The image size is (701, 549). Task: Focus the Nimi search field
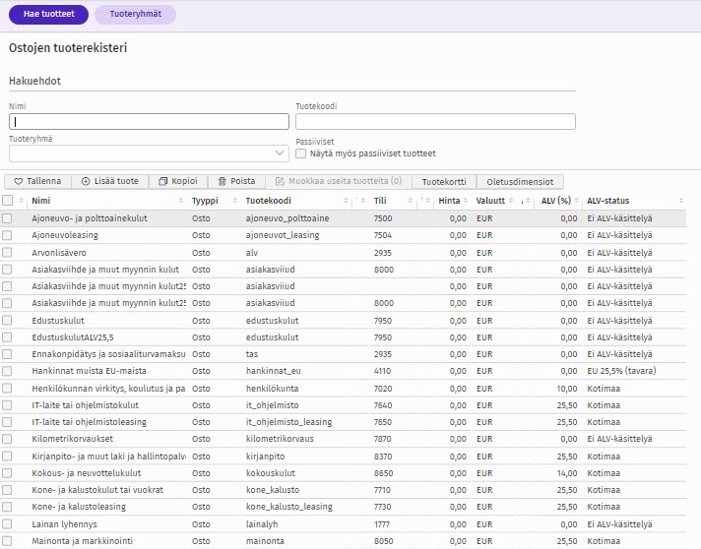(149, 121)
